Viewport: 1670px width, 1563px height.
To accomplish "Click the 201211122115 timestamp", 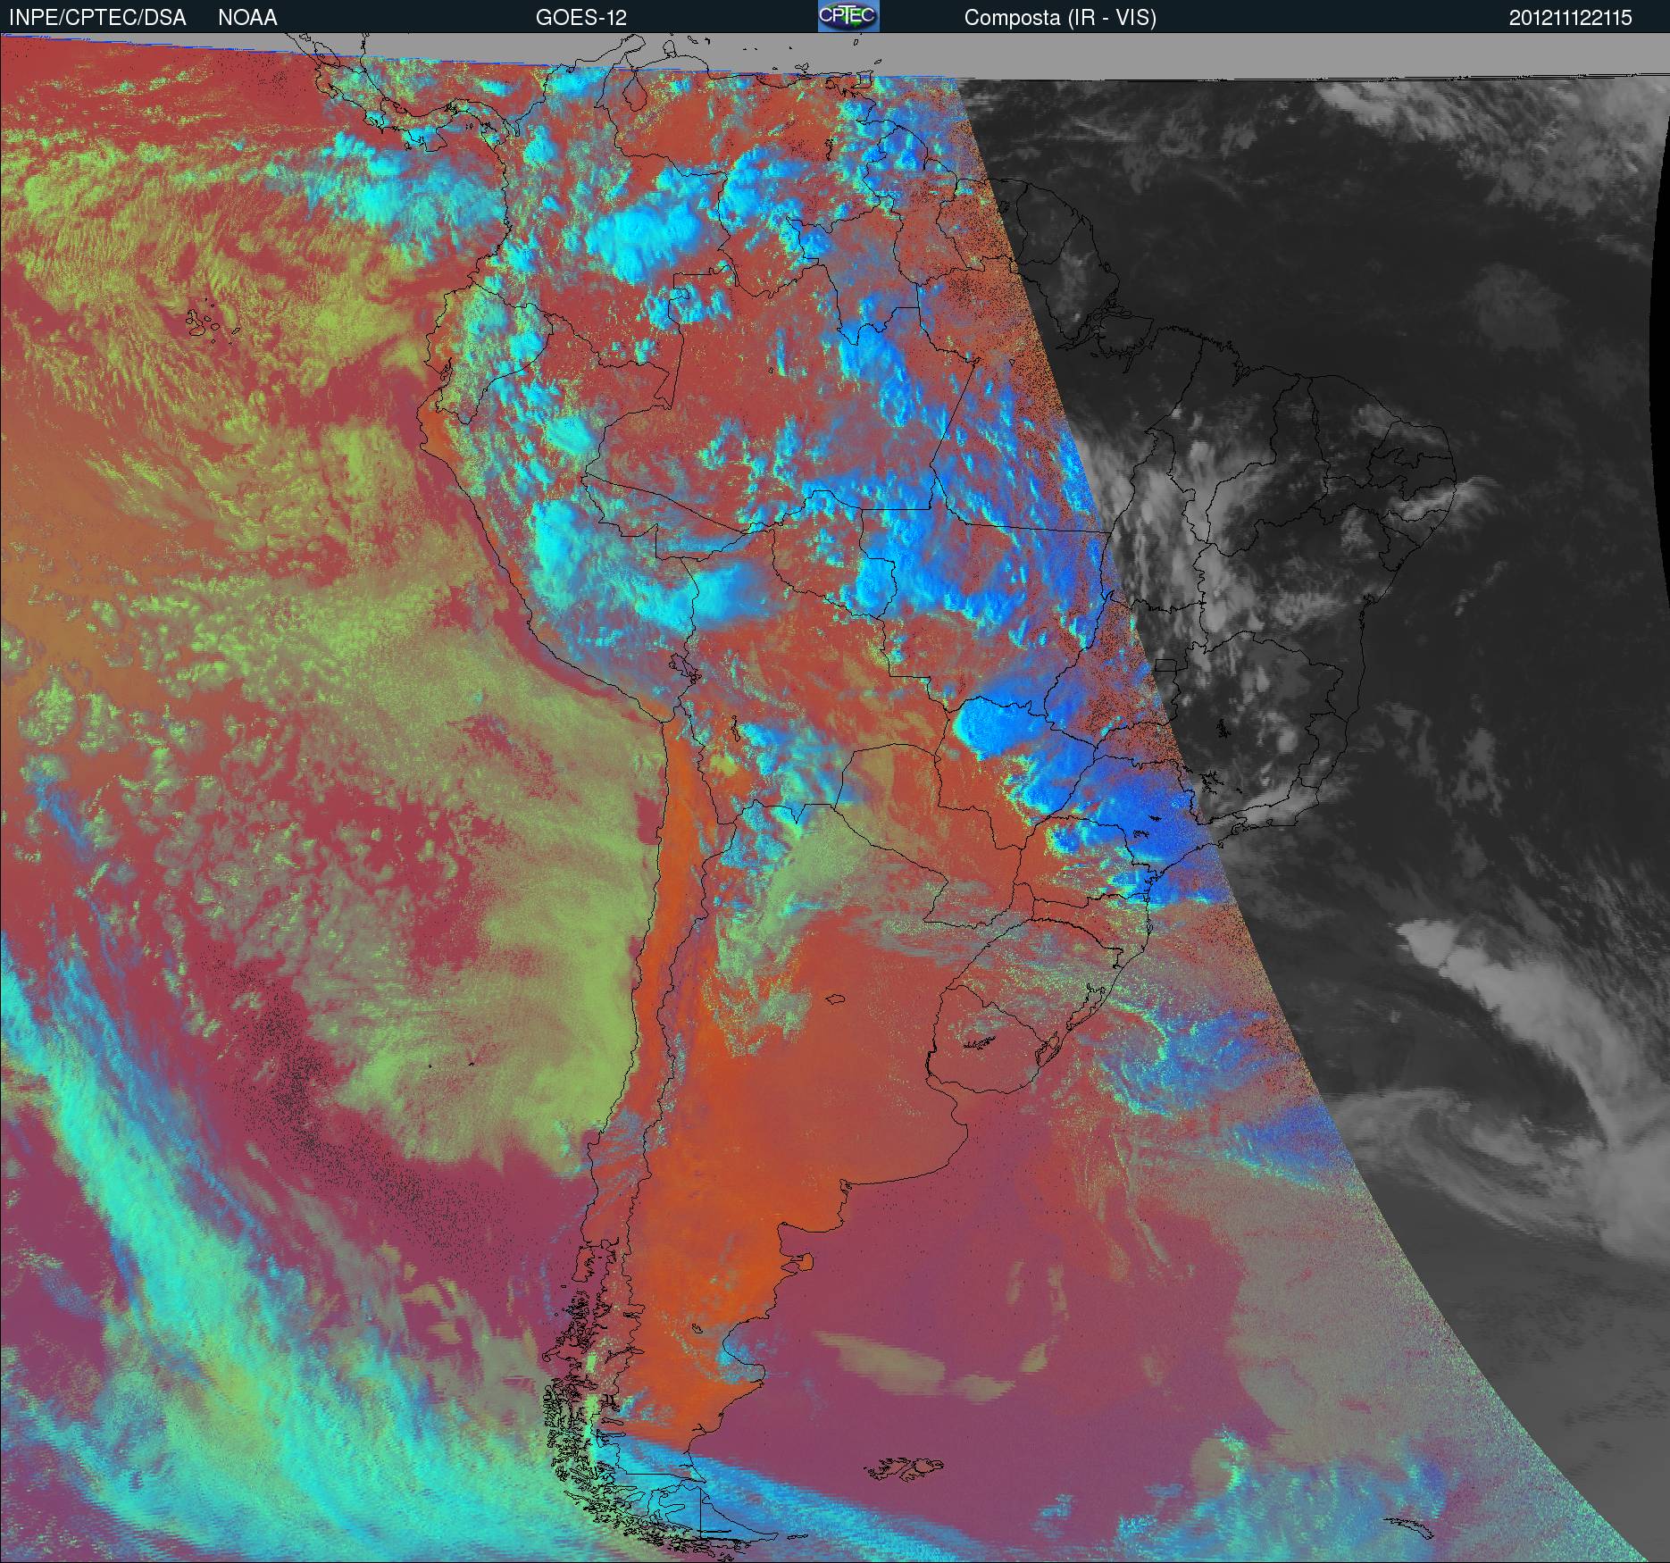I will click(x=1571, y=18).
